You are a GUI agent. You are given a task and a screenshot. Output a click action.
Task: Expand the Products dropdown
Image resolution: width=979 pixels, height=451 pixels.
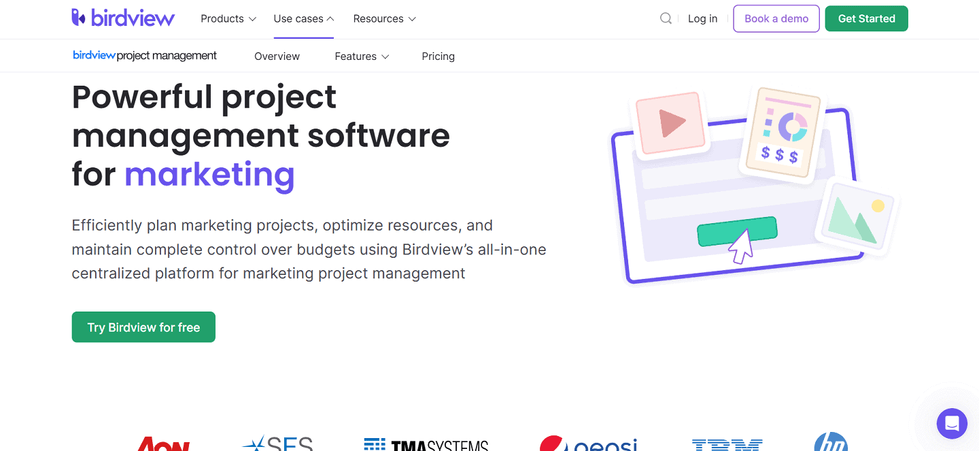point(228,18)
